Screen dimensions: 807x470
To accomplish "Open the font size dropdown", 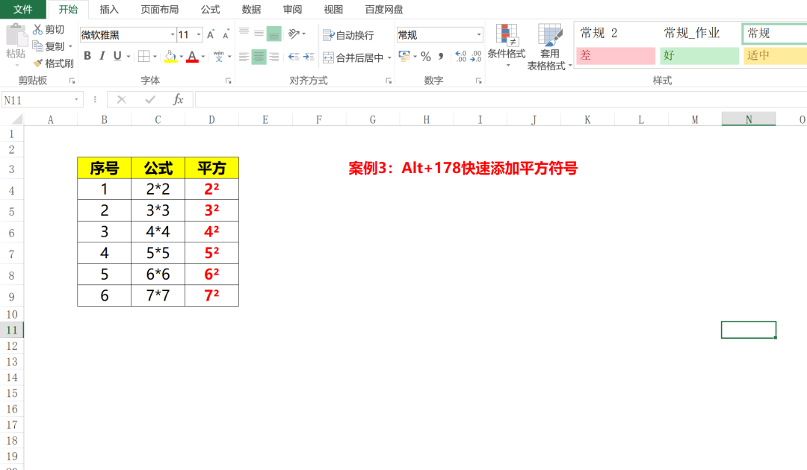I will point(199,34).
